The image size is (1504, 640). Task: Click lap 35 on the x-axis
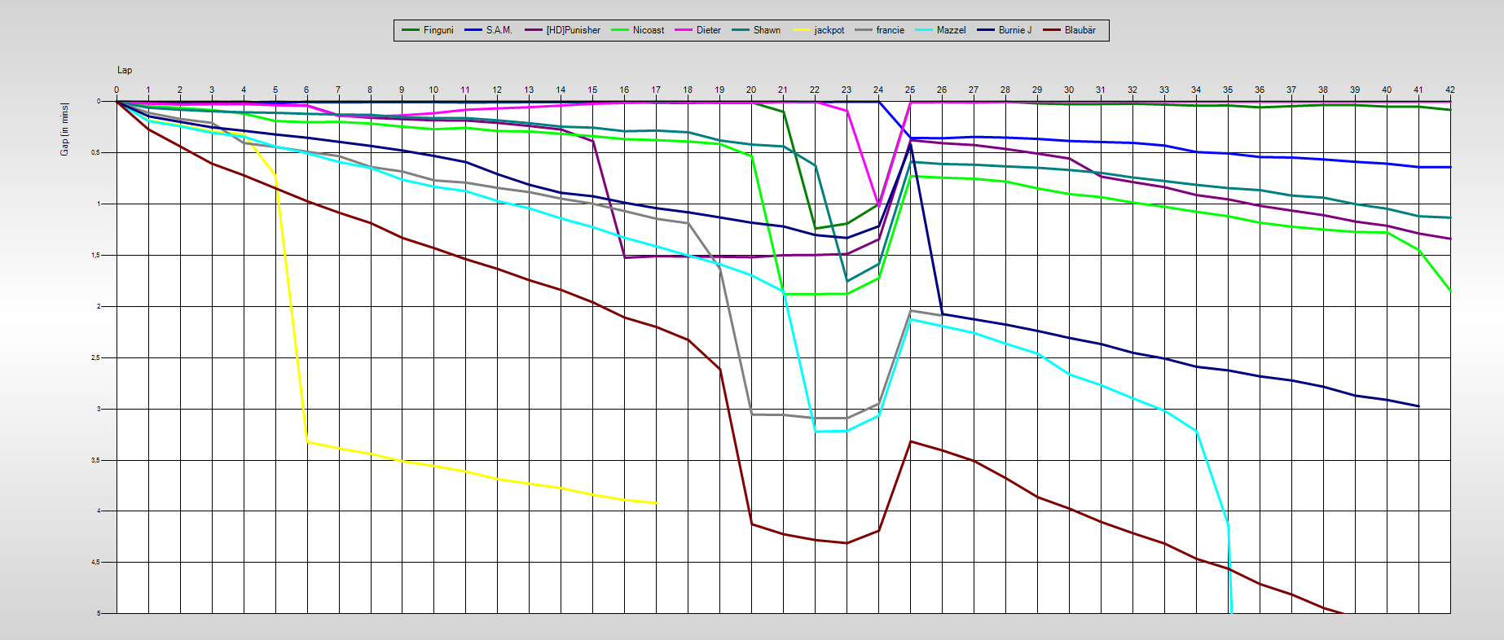point(1228,90)
